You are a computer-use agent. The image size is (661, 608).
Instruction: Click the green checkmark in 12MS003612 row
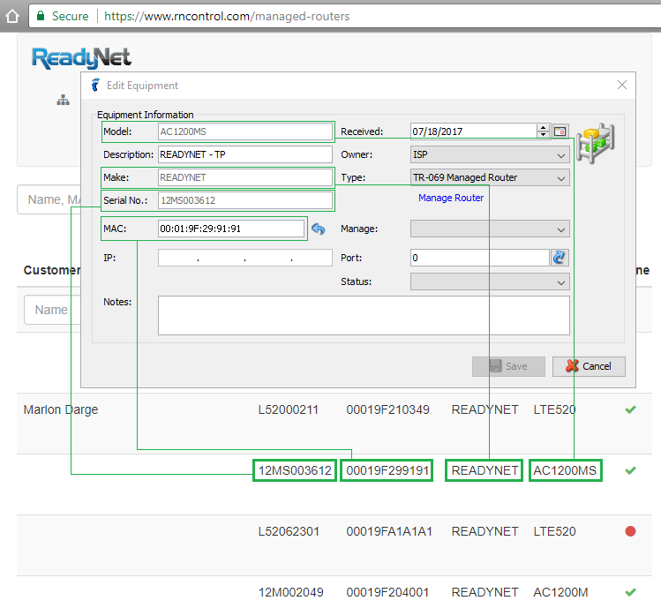630,470
